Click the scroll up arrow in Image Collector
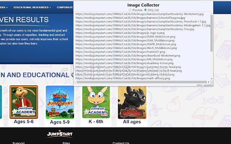 point(212,14)
